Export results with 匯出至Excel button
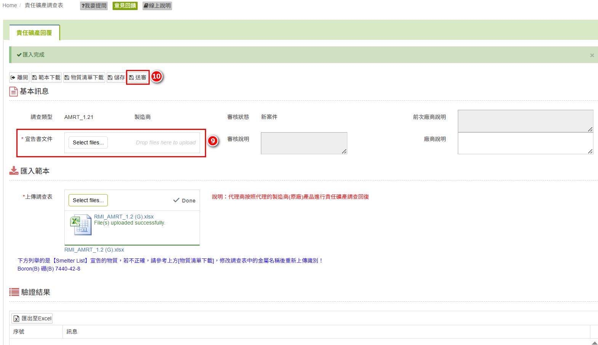 click(32, 318)
